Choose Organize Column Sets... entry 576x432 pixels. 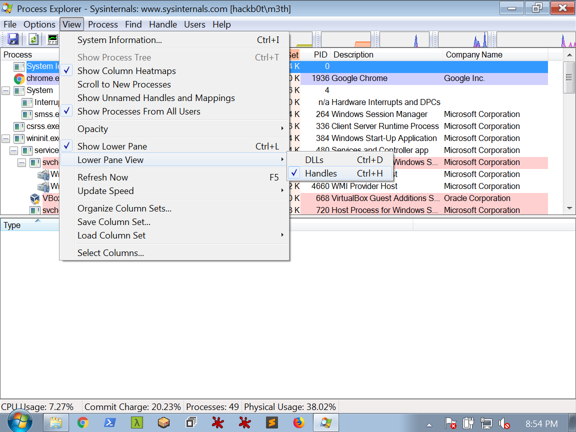tap(174, 208)
